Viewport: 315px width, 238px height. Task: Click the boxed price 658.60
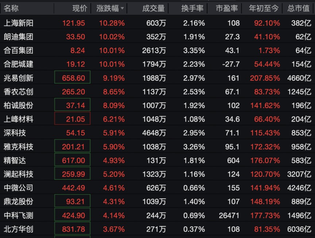(72, 77)
